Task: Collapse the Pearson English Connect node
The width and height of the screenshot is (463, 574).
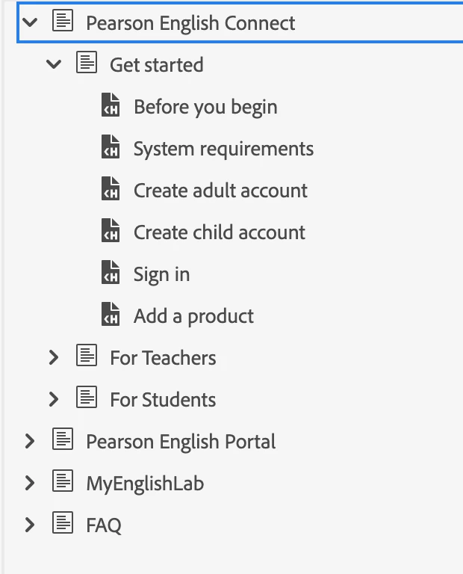Action: tap(30, 23)
